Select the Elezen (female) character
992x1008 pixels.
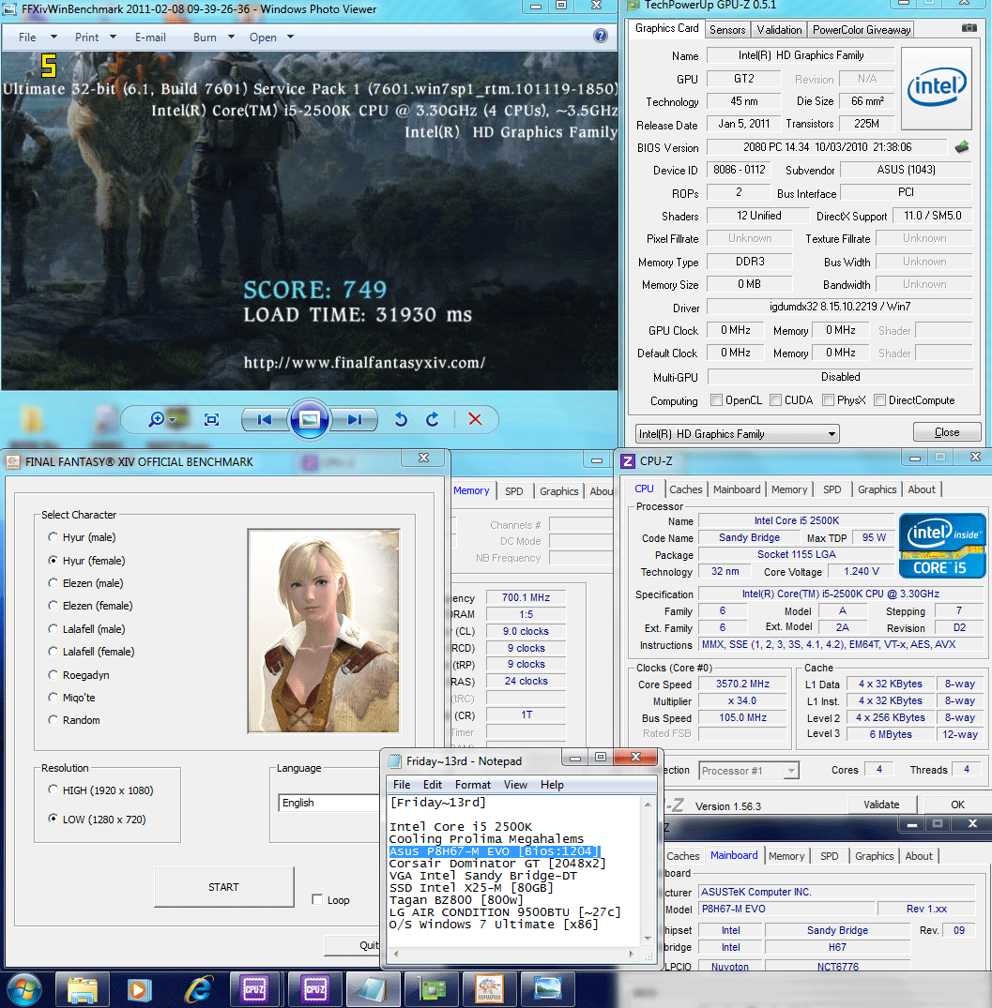tap(53, 606)
